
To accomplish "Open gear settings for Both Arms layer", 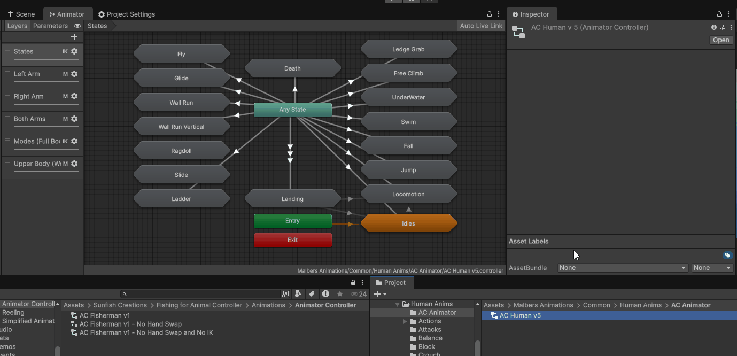I will click(x=74, y=119).
